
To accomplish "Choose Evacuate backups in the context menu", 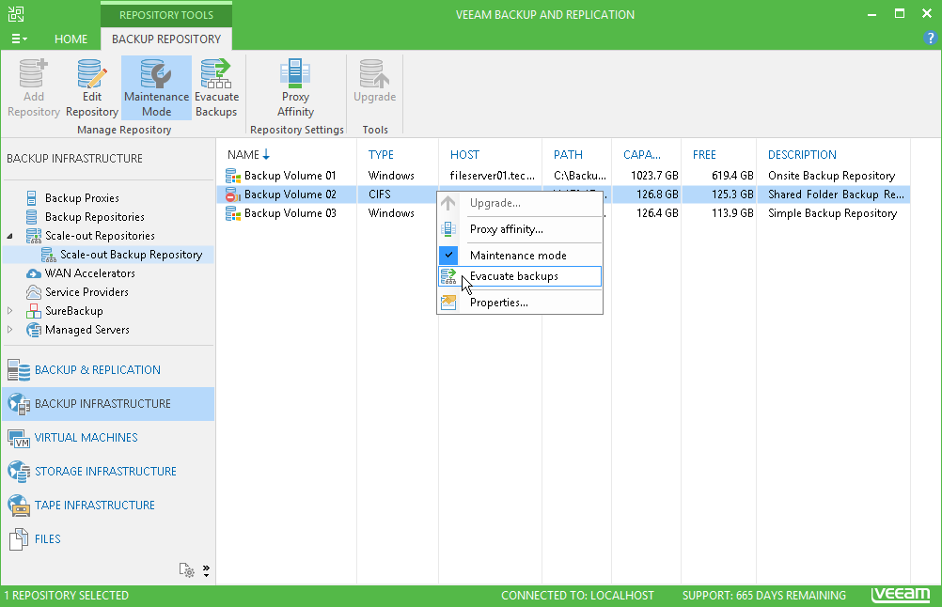I will tap(520, 276).
